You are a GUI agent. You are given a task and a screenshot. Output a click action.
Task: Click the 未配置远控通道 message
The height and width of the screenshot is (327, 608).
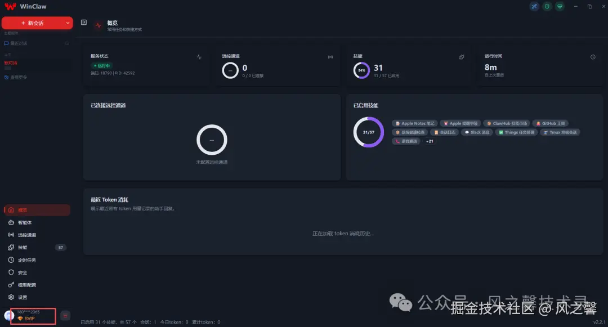click(212, 162)
